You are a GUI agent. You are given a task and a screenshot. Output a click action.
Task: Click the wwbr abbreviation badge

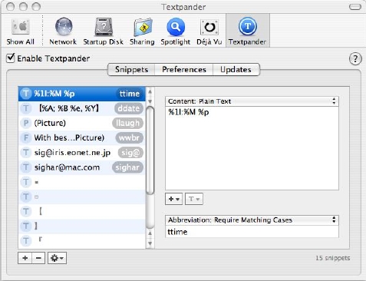[129, 138]
